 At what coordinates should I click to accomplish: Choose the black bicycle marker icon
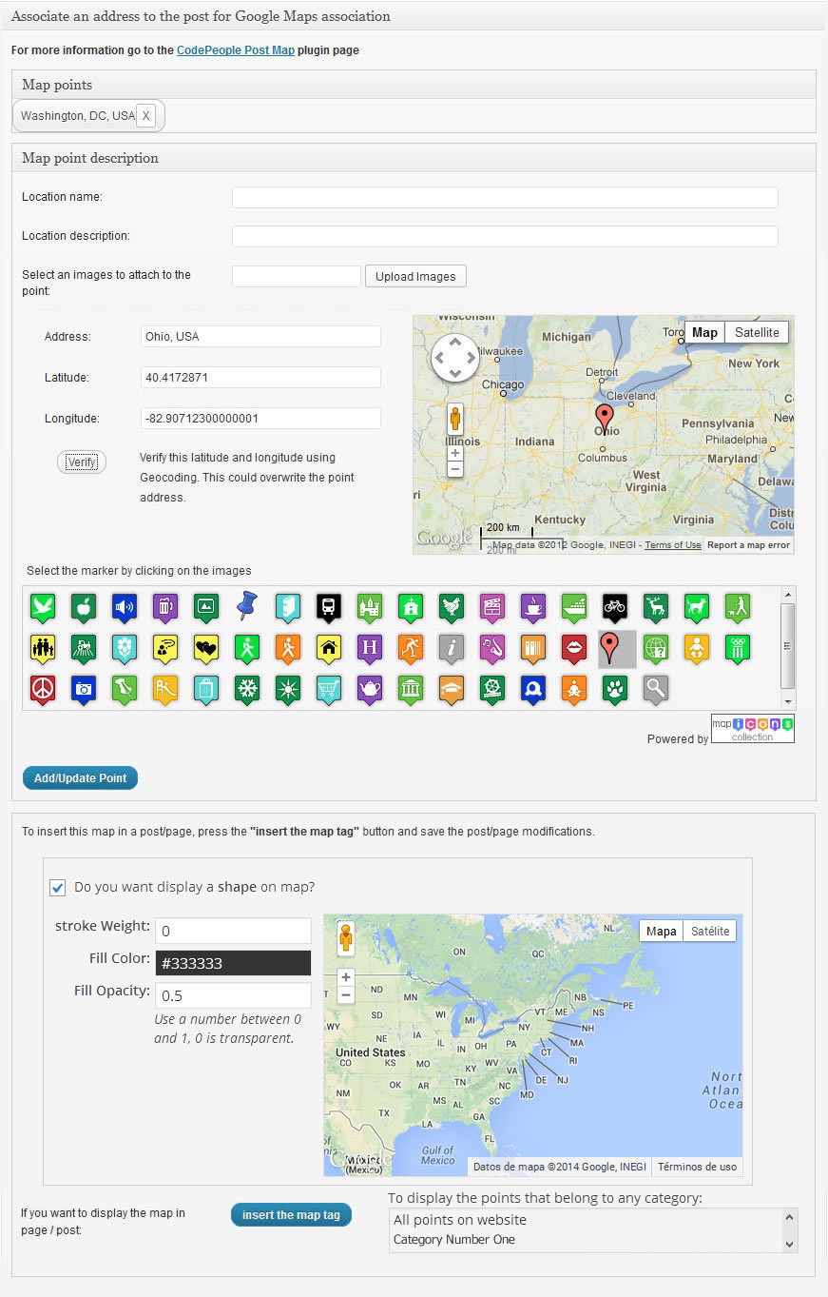[x=614, y=605]
